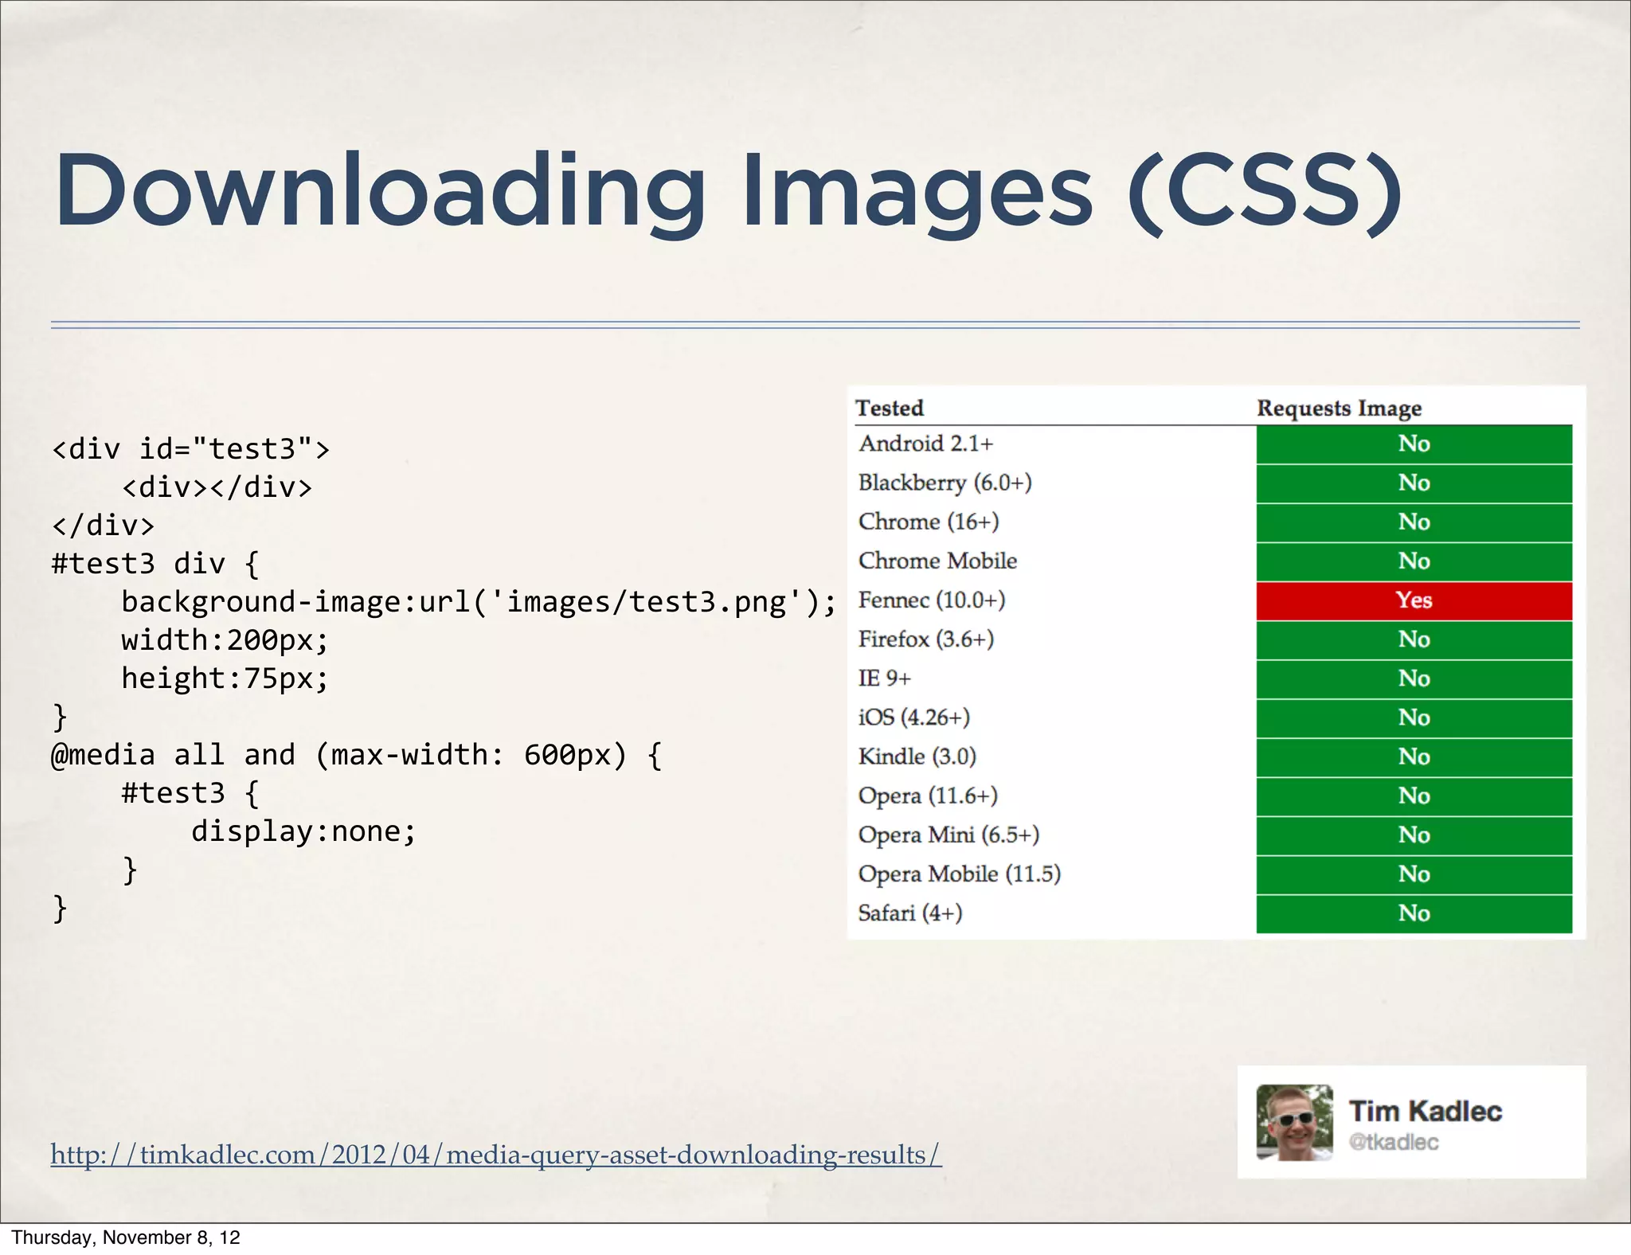Screen dimensions: 1631x1255
Task: Click the 'Opera Mini (6.5+)' row label
Action: pyautogui.click(x=949, y=835)
